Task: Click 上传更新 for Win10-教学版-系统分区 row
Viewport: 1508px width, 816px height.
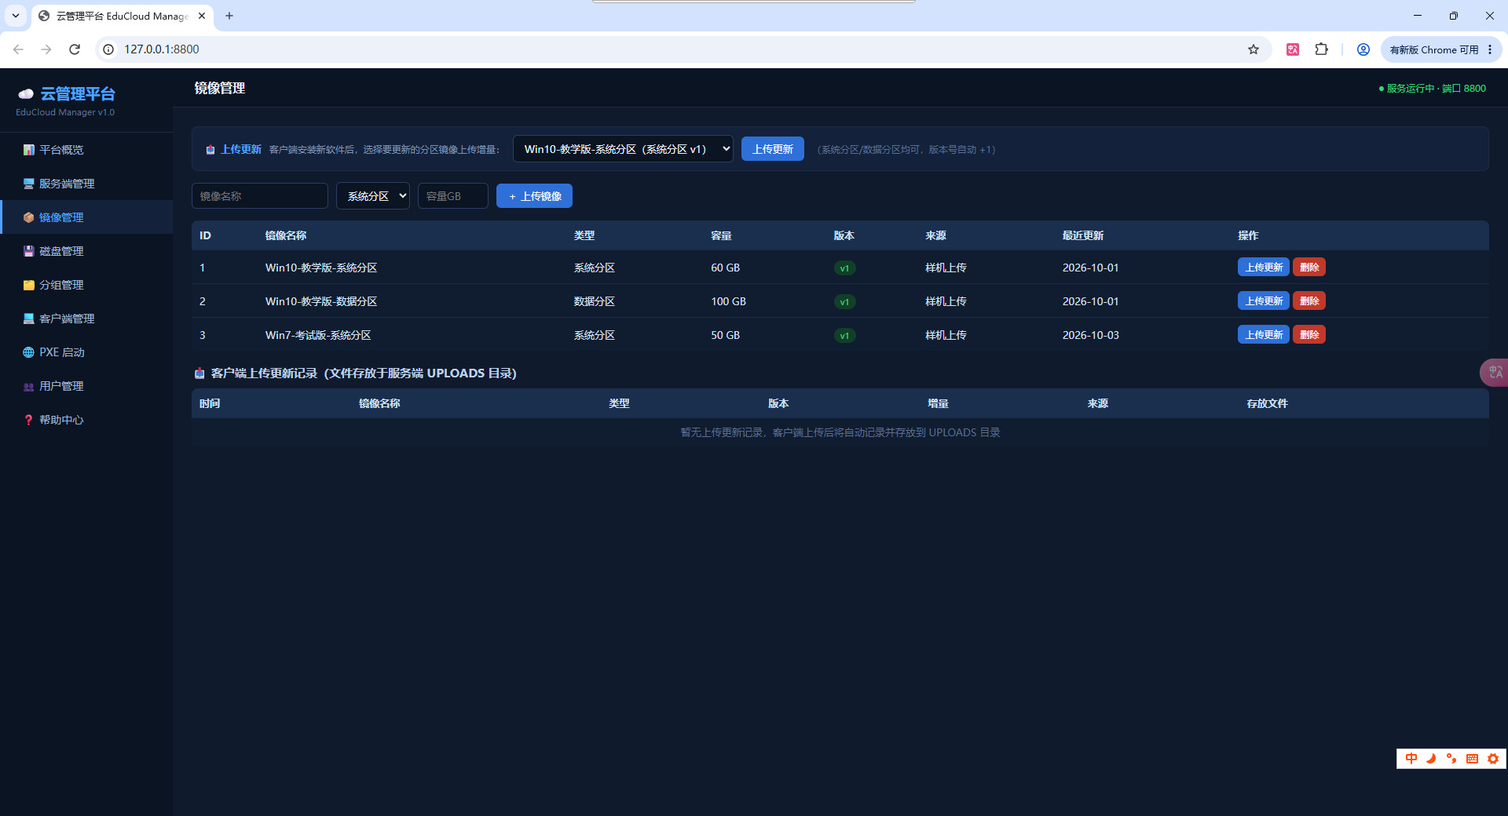Action: (1264, 268)
